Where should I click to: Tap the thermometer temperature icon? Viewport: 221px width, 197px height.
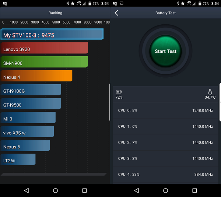pyautogui.click(x=210, y=91)
